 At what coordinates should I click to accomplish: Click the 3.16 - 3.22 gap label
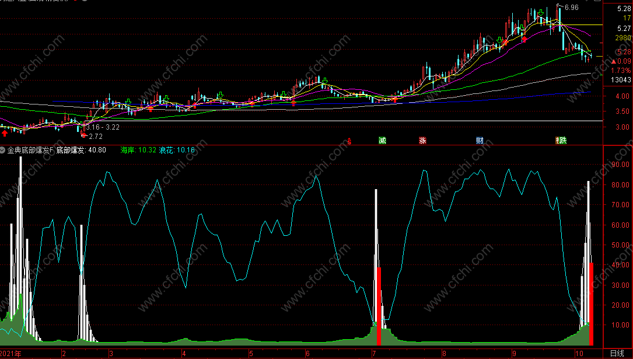coord(103,127)
